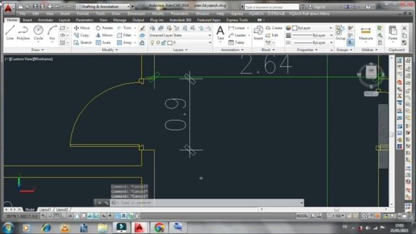Expand the Modify panel
Screen dimensions: 416x234
(x=110, y=50)
